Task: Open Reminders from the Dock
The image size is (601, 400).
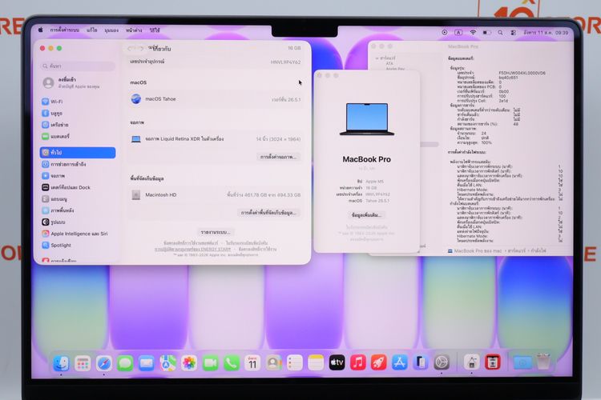Action: click(x=295, y=363)
